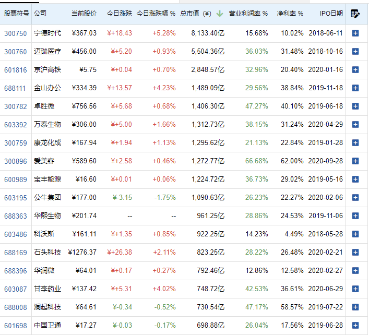Open stock symbol 601816 link
The height and width of the screenshot is (335, 369).
pyautogui.click(x=16, y=70)
